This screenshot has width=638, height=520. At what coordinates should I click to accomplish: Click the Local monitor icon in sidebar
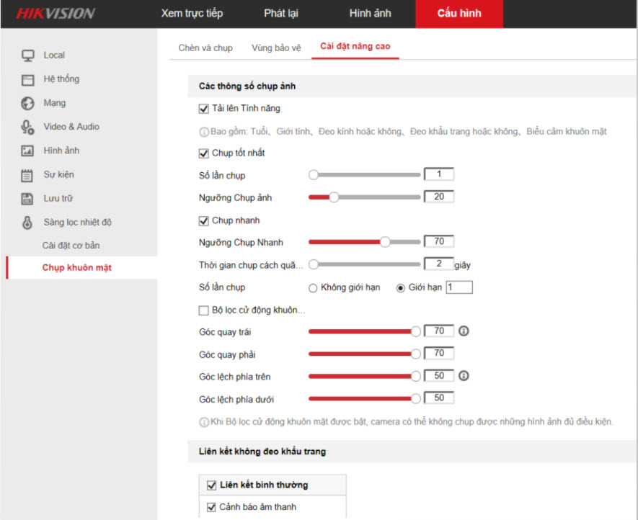pos(28,55)
